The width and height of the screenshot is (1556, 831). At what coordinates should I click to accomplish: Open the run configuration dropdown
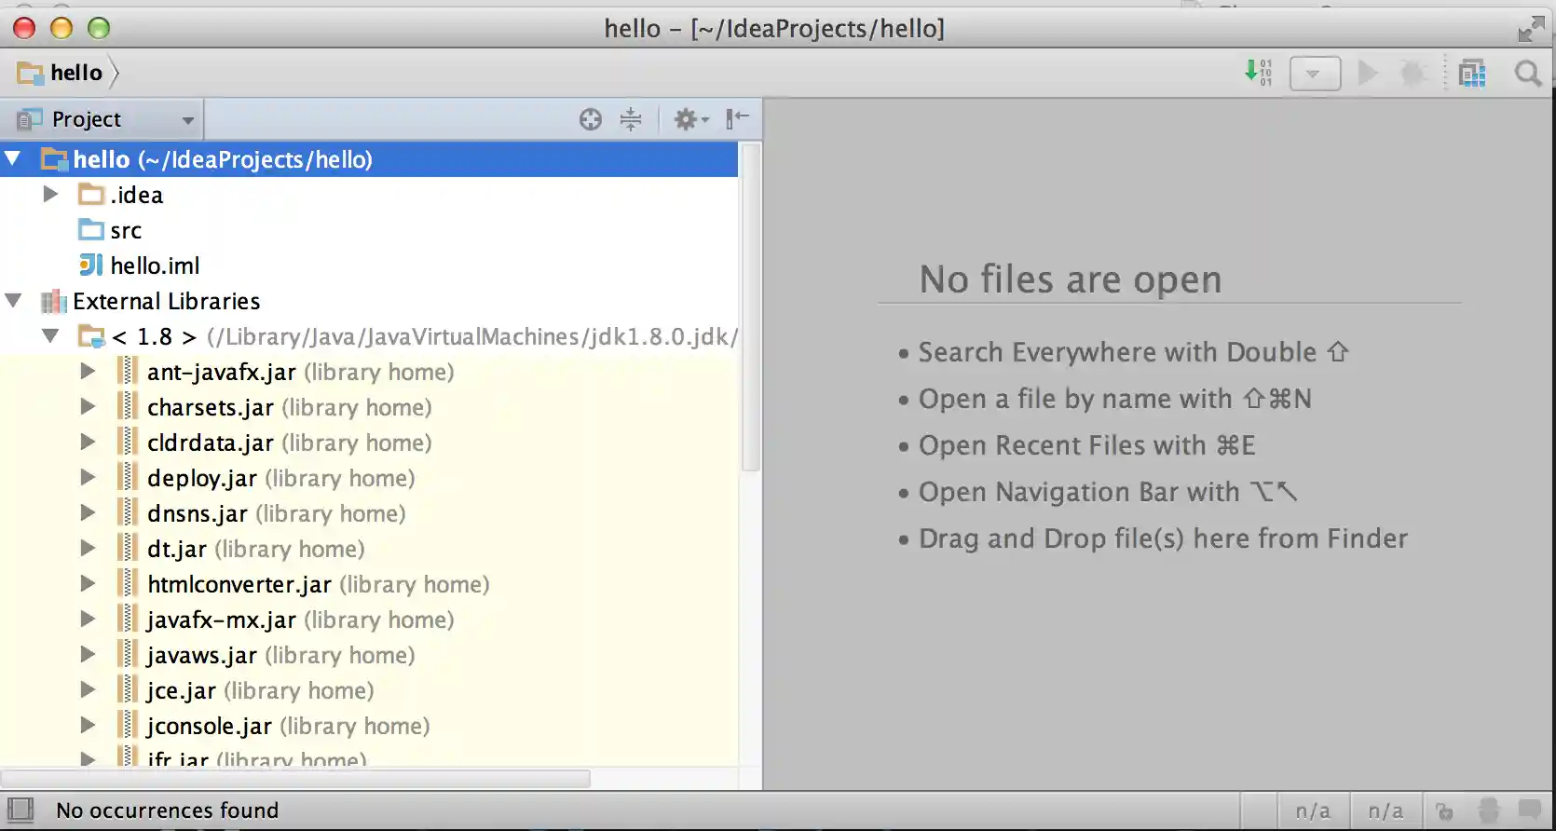(x=1315, y=74)
